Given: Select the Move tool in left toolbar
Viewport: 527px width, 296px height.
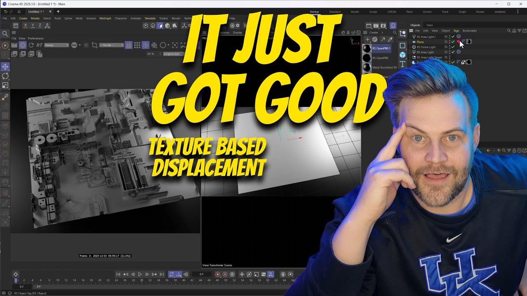Looking at the screenshot, I should (x=5, y=67).
